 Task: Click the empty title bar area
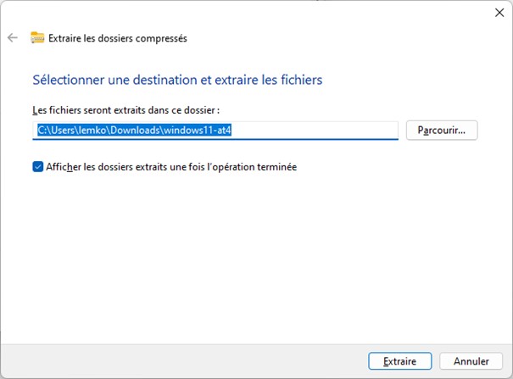(254, 12)
